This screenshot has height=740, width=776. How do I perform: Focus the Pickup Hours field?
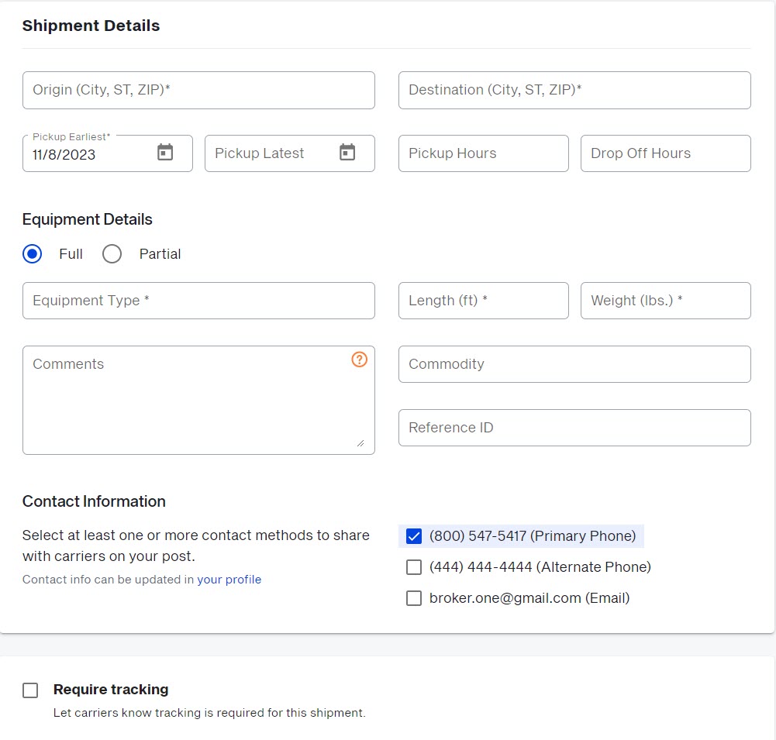coord(483,153)
